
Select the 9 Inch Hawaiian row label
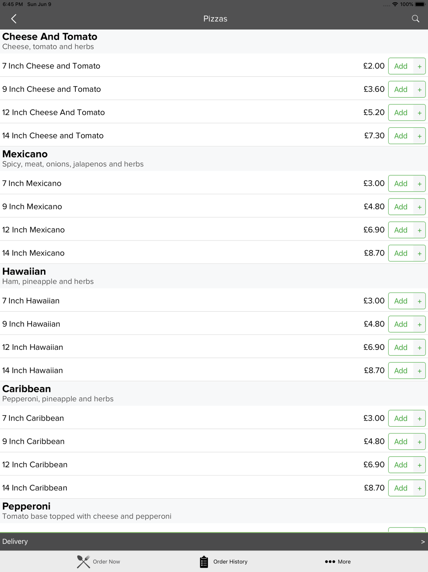31,324
